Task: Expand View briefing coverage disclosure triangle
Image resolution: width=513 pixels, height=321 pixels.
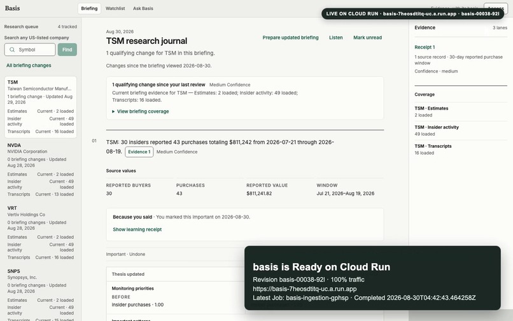Action: [113, 111]
